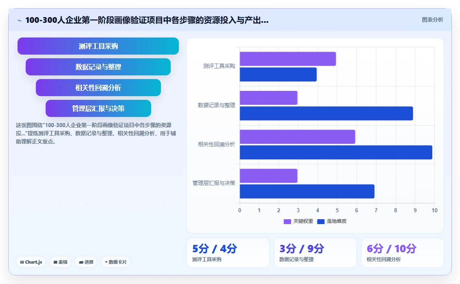Click the x-axis tick label 5

(337, 210)
